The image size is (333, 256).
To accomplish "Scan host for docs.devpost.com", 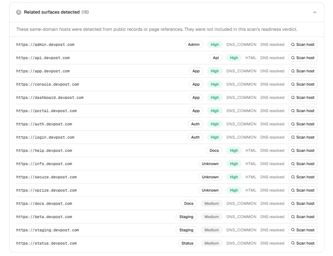I will 303,203.
